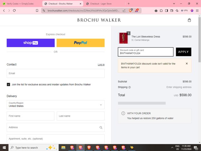Image resolution: width=201 pixels, height=151 pixels.
Task: Dismiss the invalid discount code message
Action: (187, 64)
